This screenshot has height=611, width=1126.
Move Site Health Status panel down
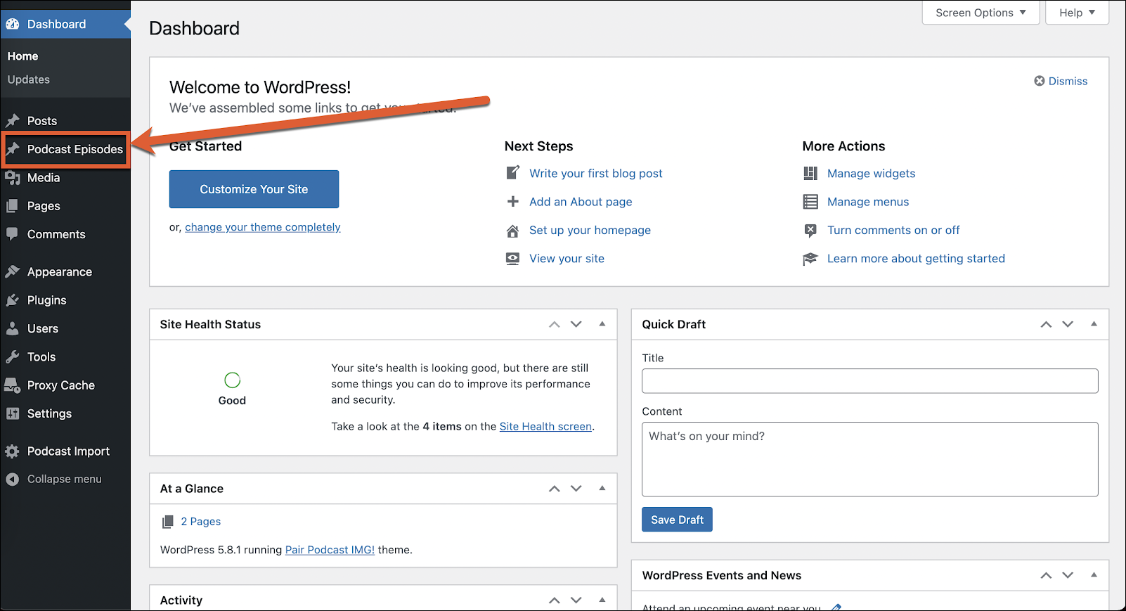point(576,324)
